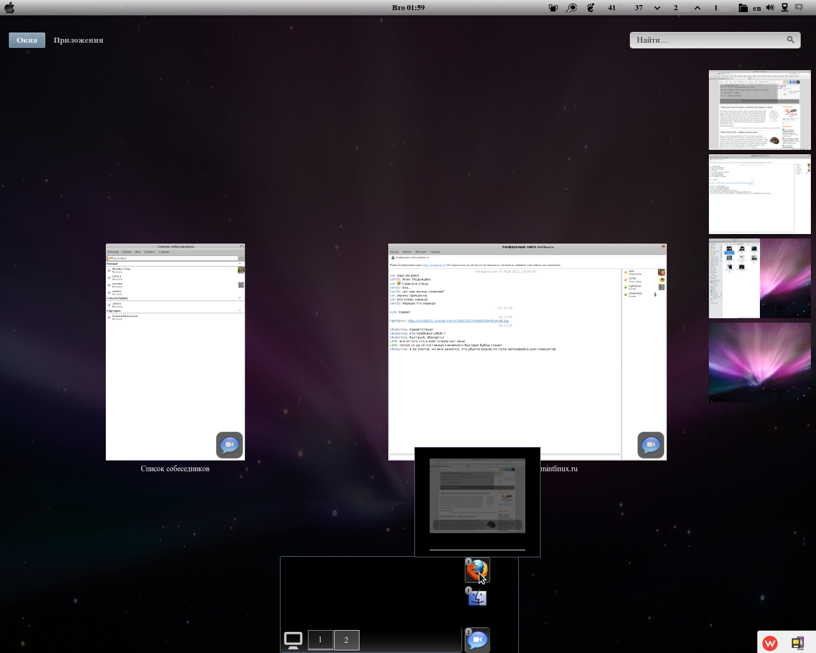Image resolution: width=816 pixels, height=653 pixels.
Task: Click the yellow tray icon at bottom right
Action: coord(798,643)
